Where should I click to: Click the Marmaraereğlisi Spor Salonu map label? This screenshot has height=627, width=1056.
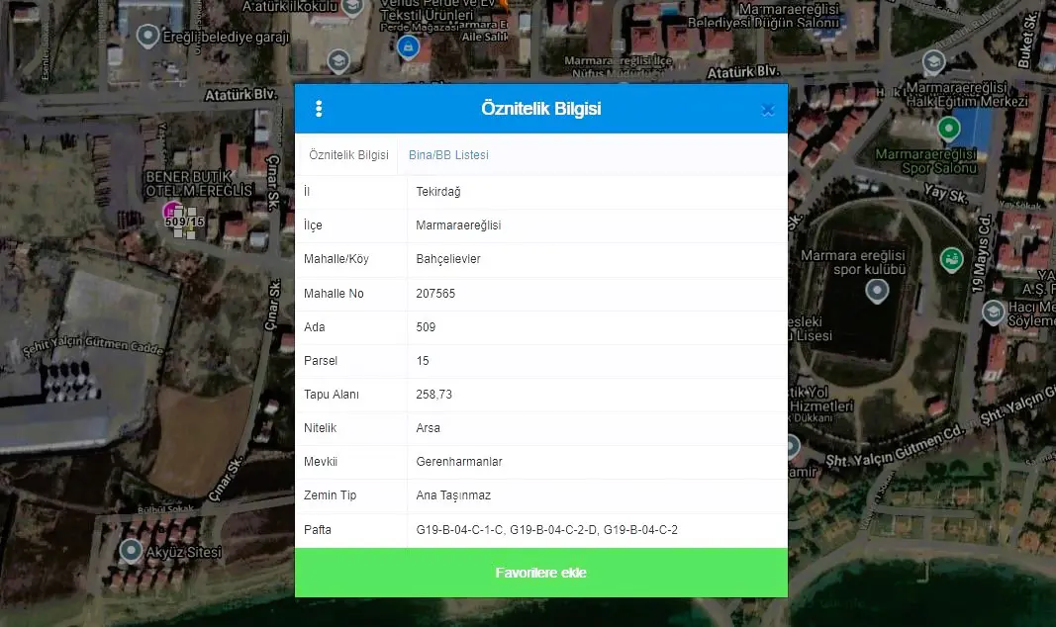[x=927, y=161]
